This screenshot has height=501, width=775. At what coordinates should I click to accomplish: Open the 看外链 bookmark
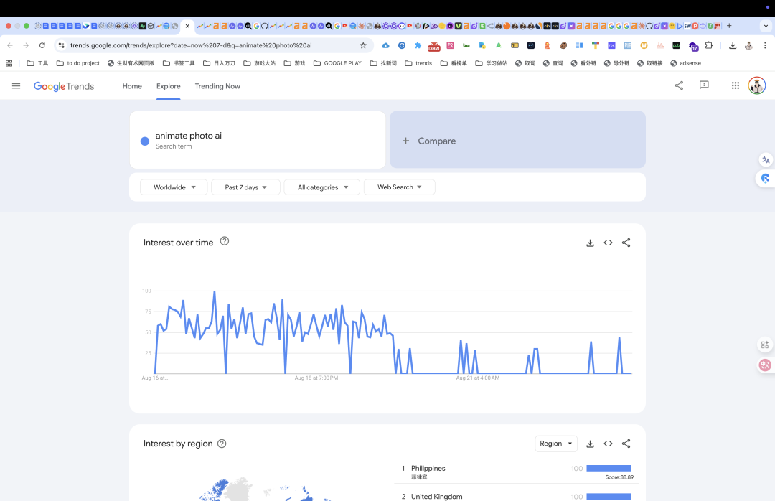pyautogui.click(x=583, y=63)
